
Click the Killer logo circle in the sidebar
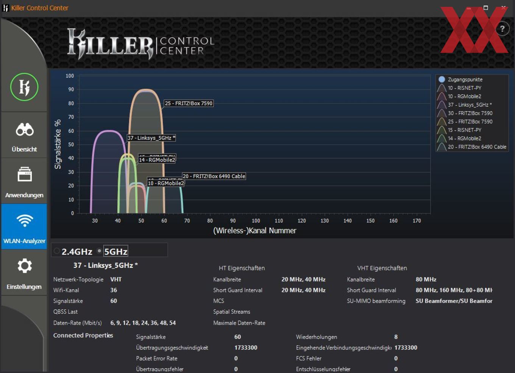(24, 87)
